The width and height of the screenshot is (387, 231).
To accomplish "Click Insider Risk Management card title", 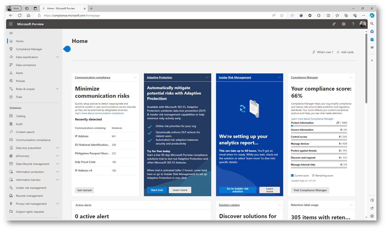I will coord(235,77).
